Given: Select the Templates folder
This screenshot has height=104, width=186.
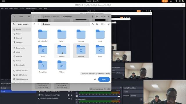Looking at the screenshot, I should pyautogui.click(x=43, y=66).
